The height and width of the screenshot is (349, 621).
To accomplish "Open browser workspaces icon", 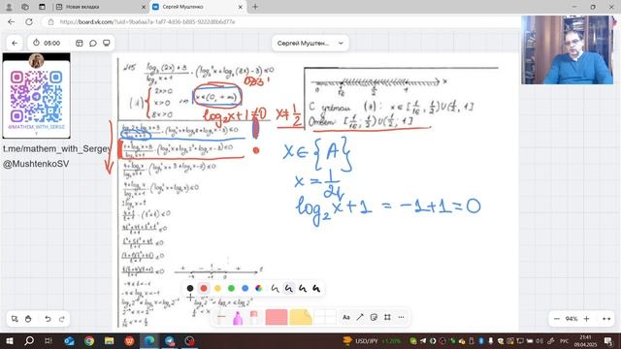I will pos(25,7).
